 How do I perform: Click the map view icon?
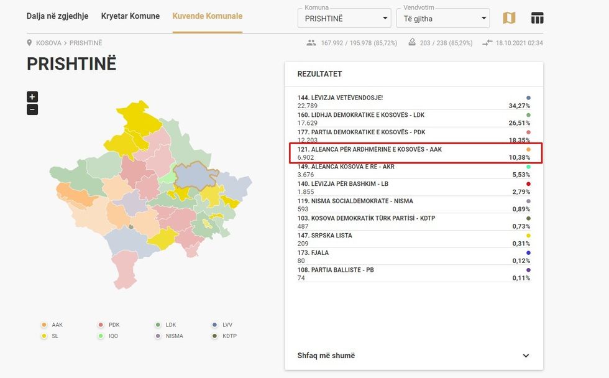coord(509,18)
